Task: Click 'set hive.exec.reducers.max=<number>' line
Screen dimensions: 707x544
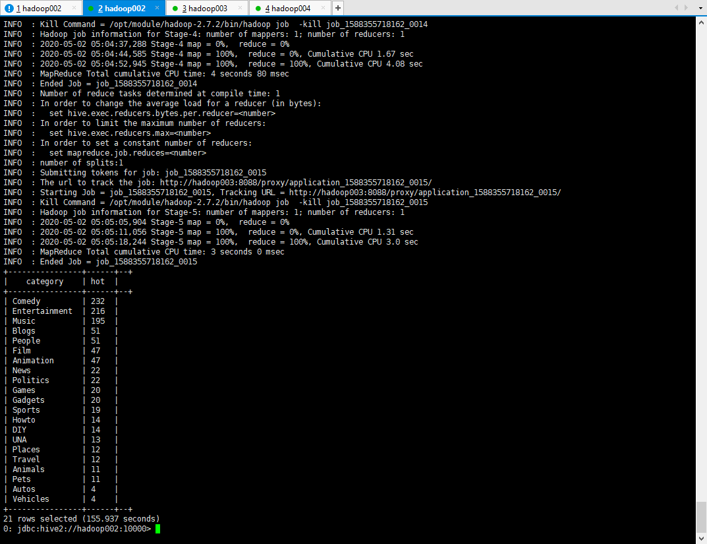Action: 107,133
